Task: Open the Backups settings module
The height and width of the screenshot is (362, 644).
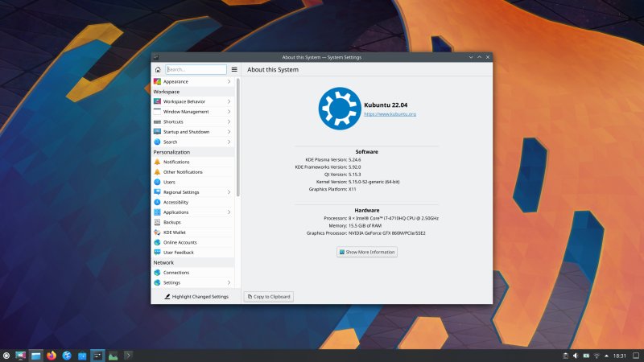Action: (171, 222)
